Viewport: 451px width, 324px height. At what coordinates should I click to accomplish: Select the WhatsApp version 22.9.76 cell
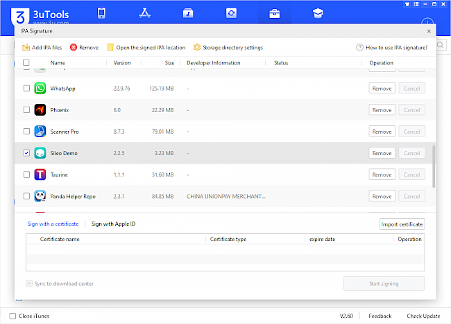pos(121,89)
